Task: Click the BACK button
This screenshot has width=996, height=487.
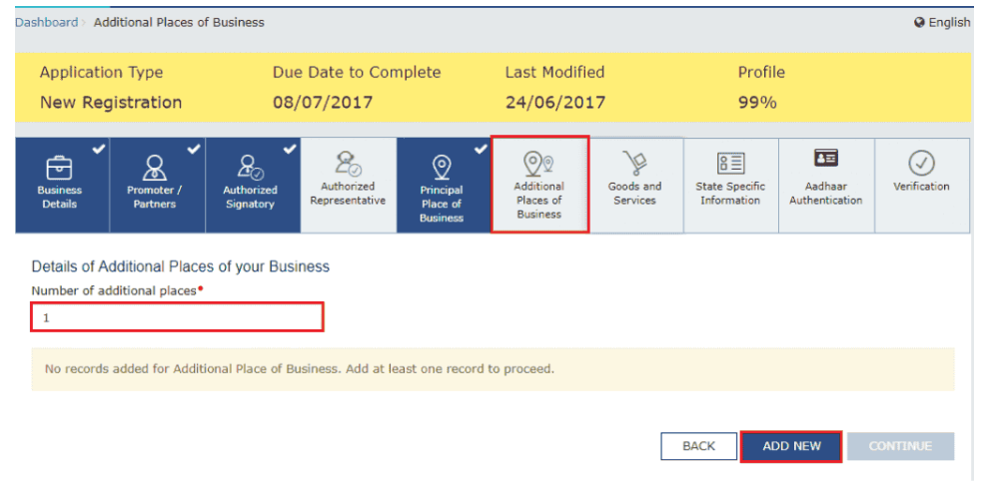Action: pyautogui.click(x=698, y=446)
